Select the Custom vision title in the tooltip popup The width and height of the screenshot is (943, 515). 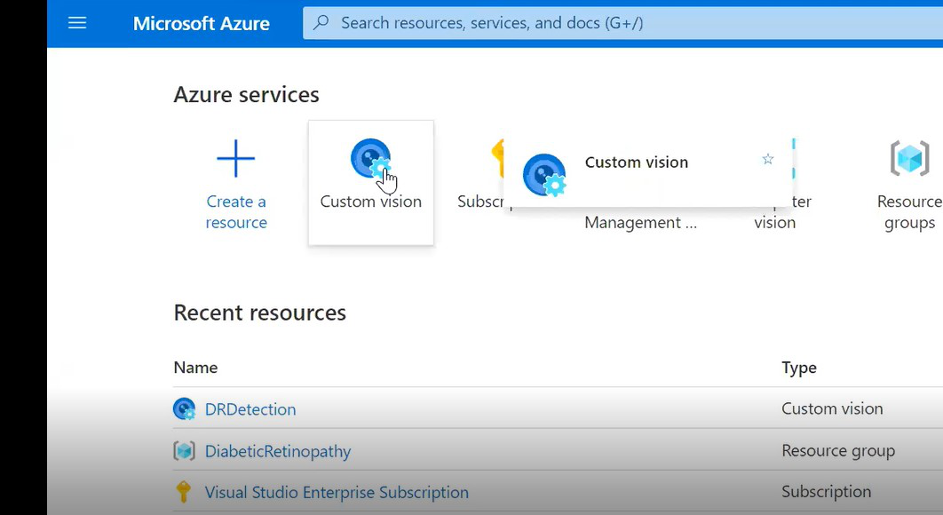point(637,162)
